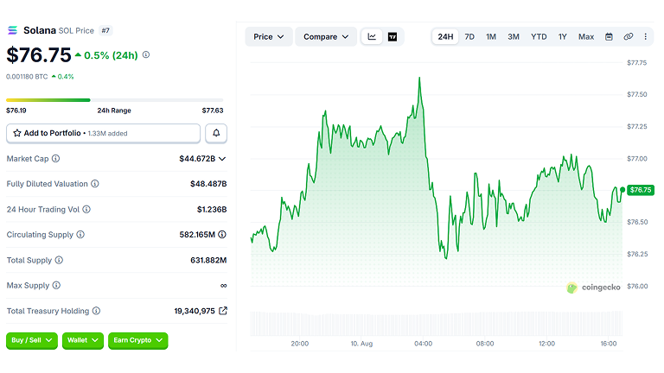Click the Solana logo icon
The height and width of the screenshot is (373, 664).
click(13, 30)
